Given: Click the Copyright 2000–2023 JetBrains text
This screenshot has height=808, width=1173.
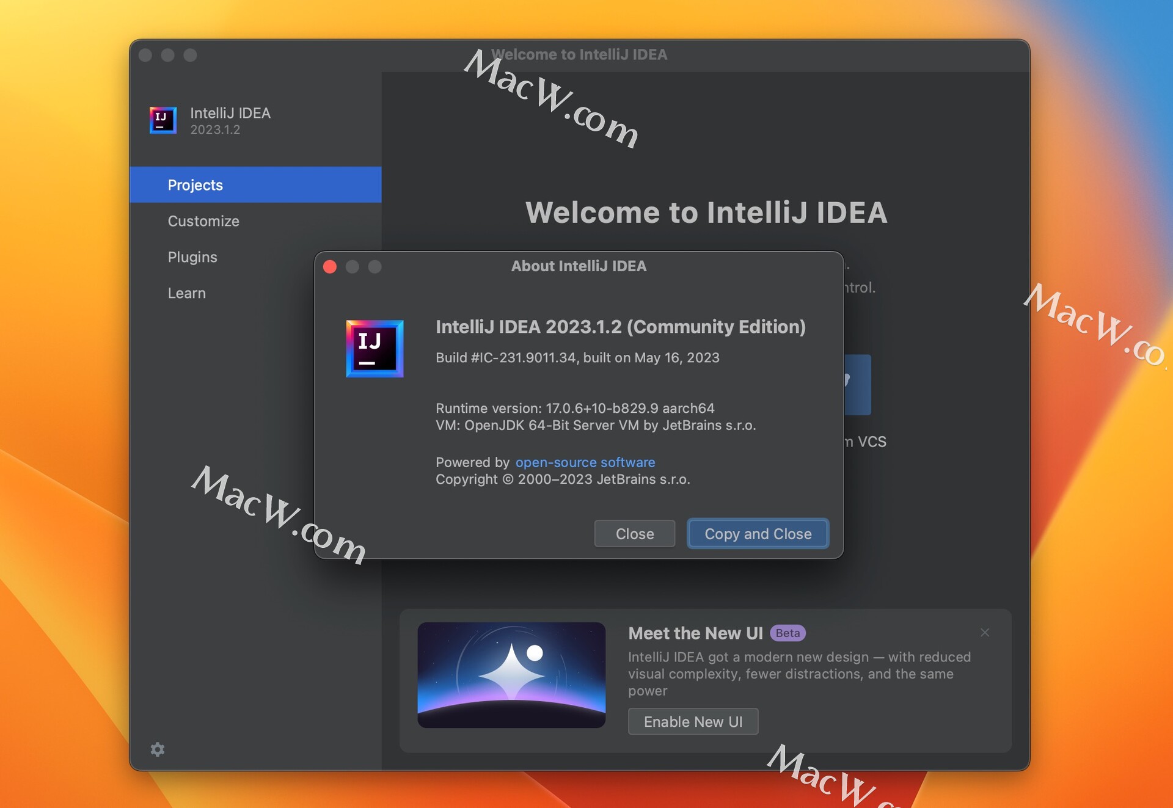Looking at the screenshot, I should click(x=563, y=479).
